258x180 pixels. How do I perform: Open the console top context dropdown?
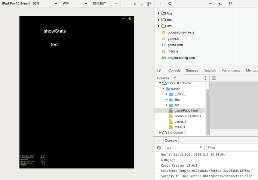(x=184, y=148)
